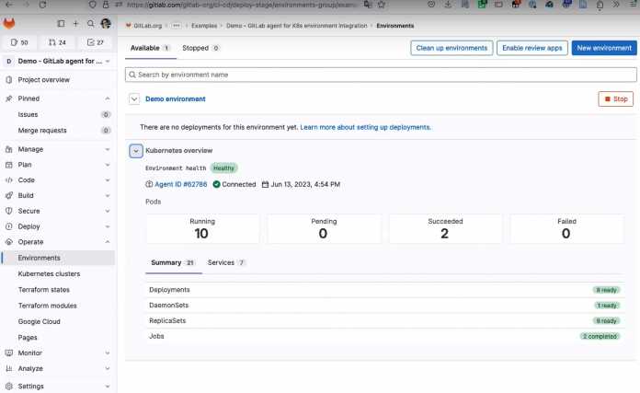Click the Enable review apps button

(531, 48)
